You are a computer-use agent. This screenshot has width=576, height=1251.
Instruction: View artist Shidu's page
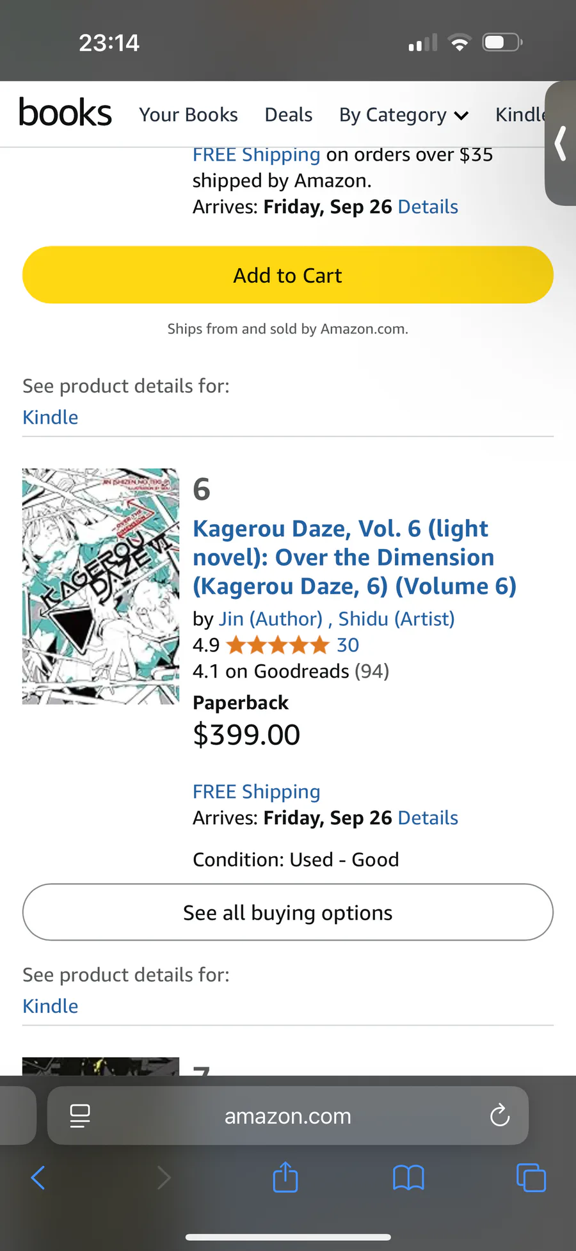[396, 619]
